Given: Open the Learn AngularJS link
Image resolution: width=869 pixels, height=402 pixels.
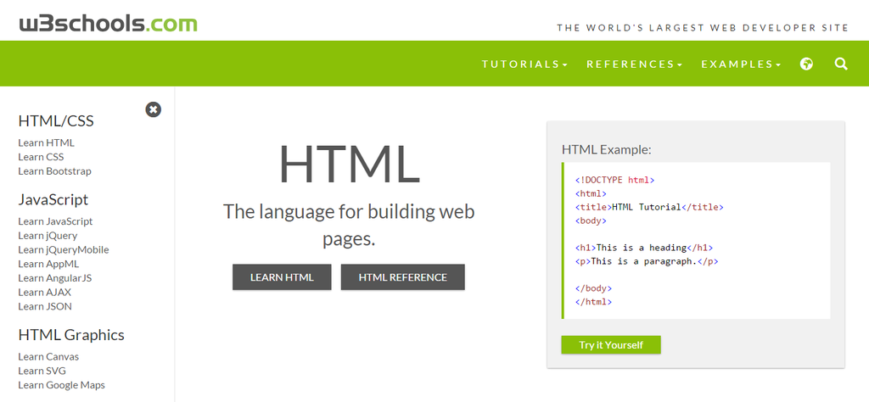Looking at the screenshot, I should 55,278.
